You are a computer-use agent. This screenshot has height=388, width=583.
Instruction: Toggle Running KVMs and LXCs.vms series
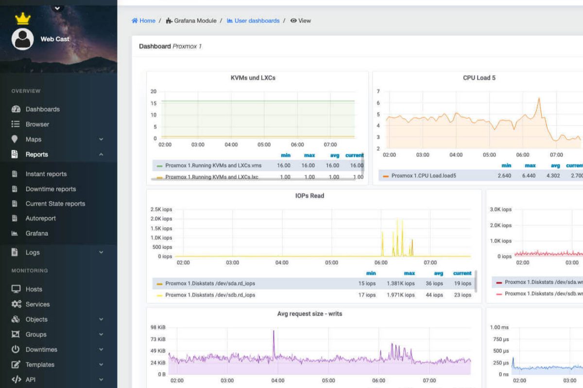point(213,165)
